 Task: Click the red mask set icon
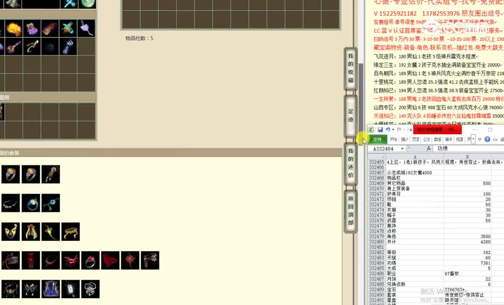(x=71, y=261)
